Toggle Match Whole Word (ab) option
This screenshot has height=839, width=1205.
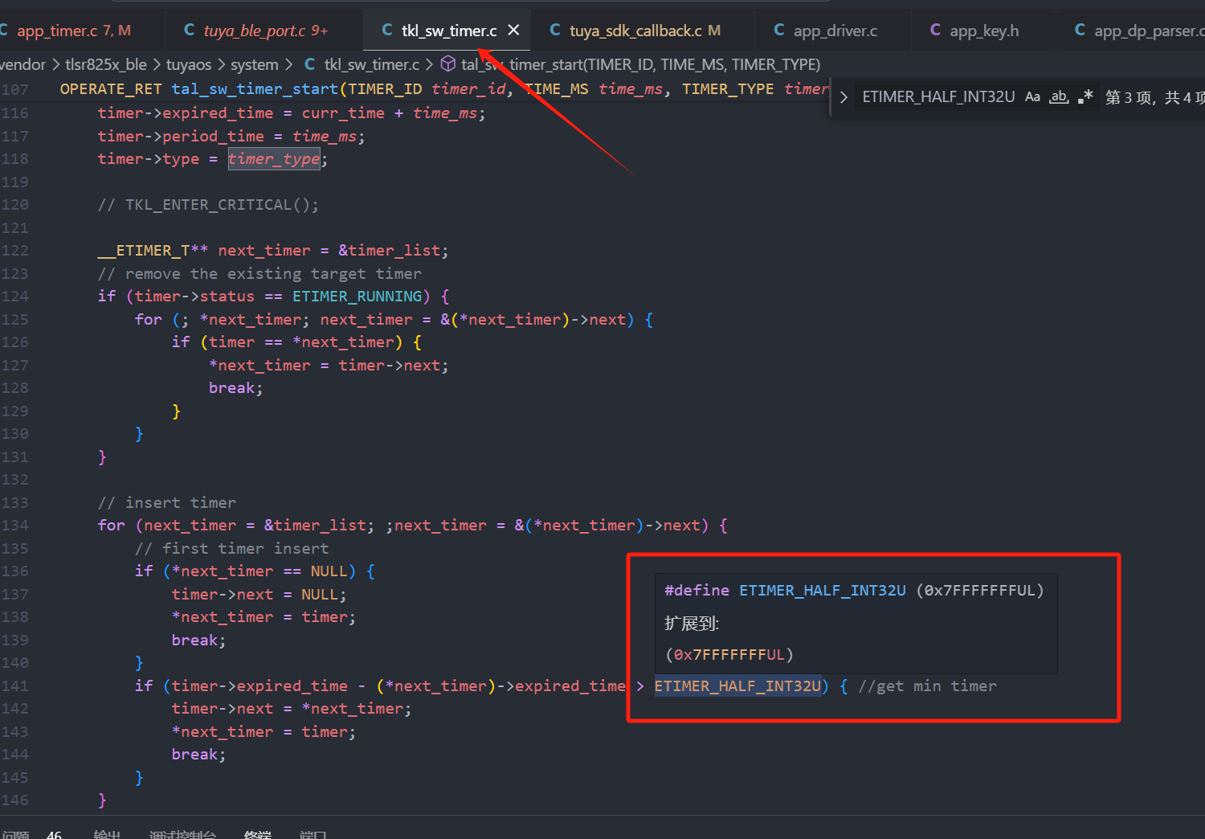coord(1059,97)
